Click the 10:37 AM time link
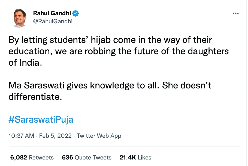Image resolution: width=248 pixels, height=166 pixels. (21, 136)
